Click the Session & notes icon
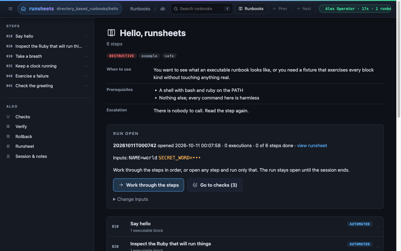Image resolution: width=401 pixels, height=251 pixels. point(8,156)
